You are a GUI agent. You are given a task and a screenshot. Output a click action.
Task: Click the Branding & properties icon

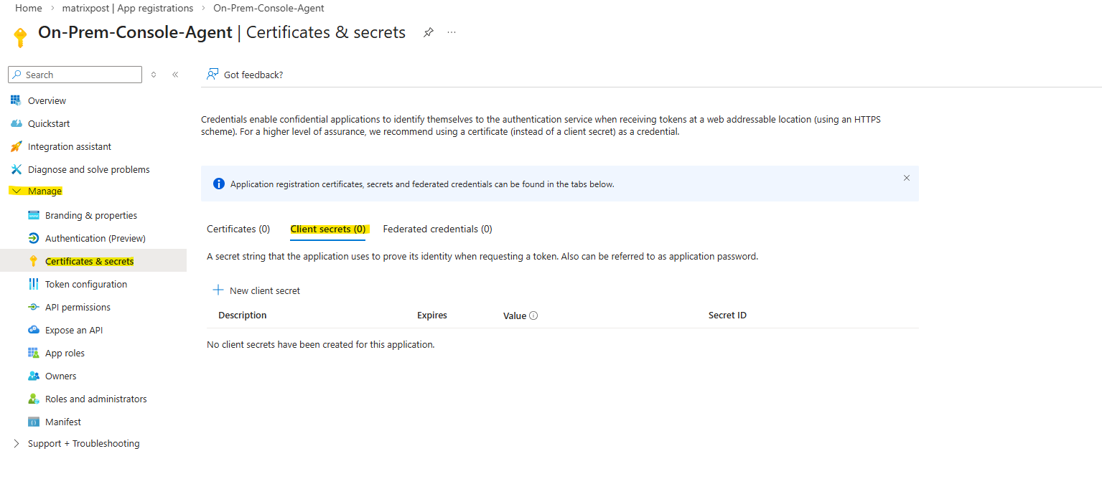[x=33, y=215]
